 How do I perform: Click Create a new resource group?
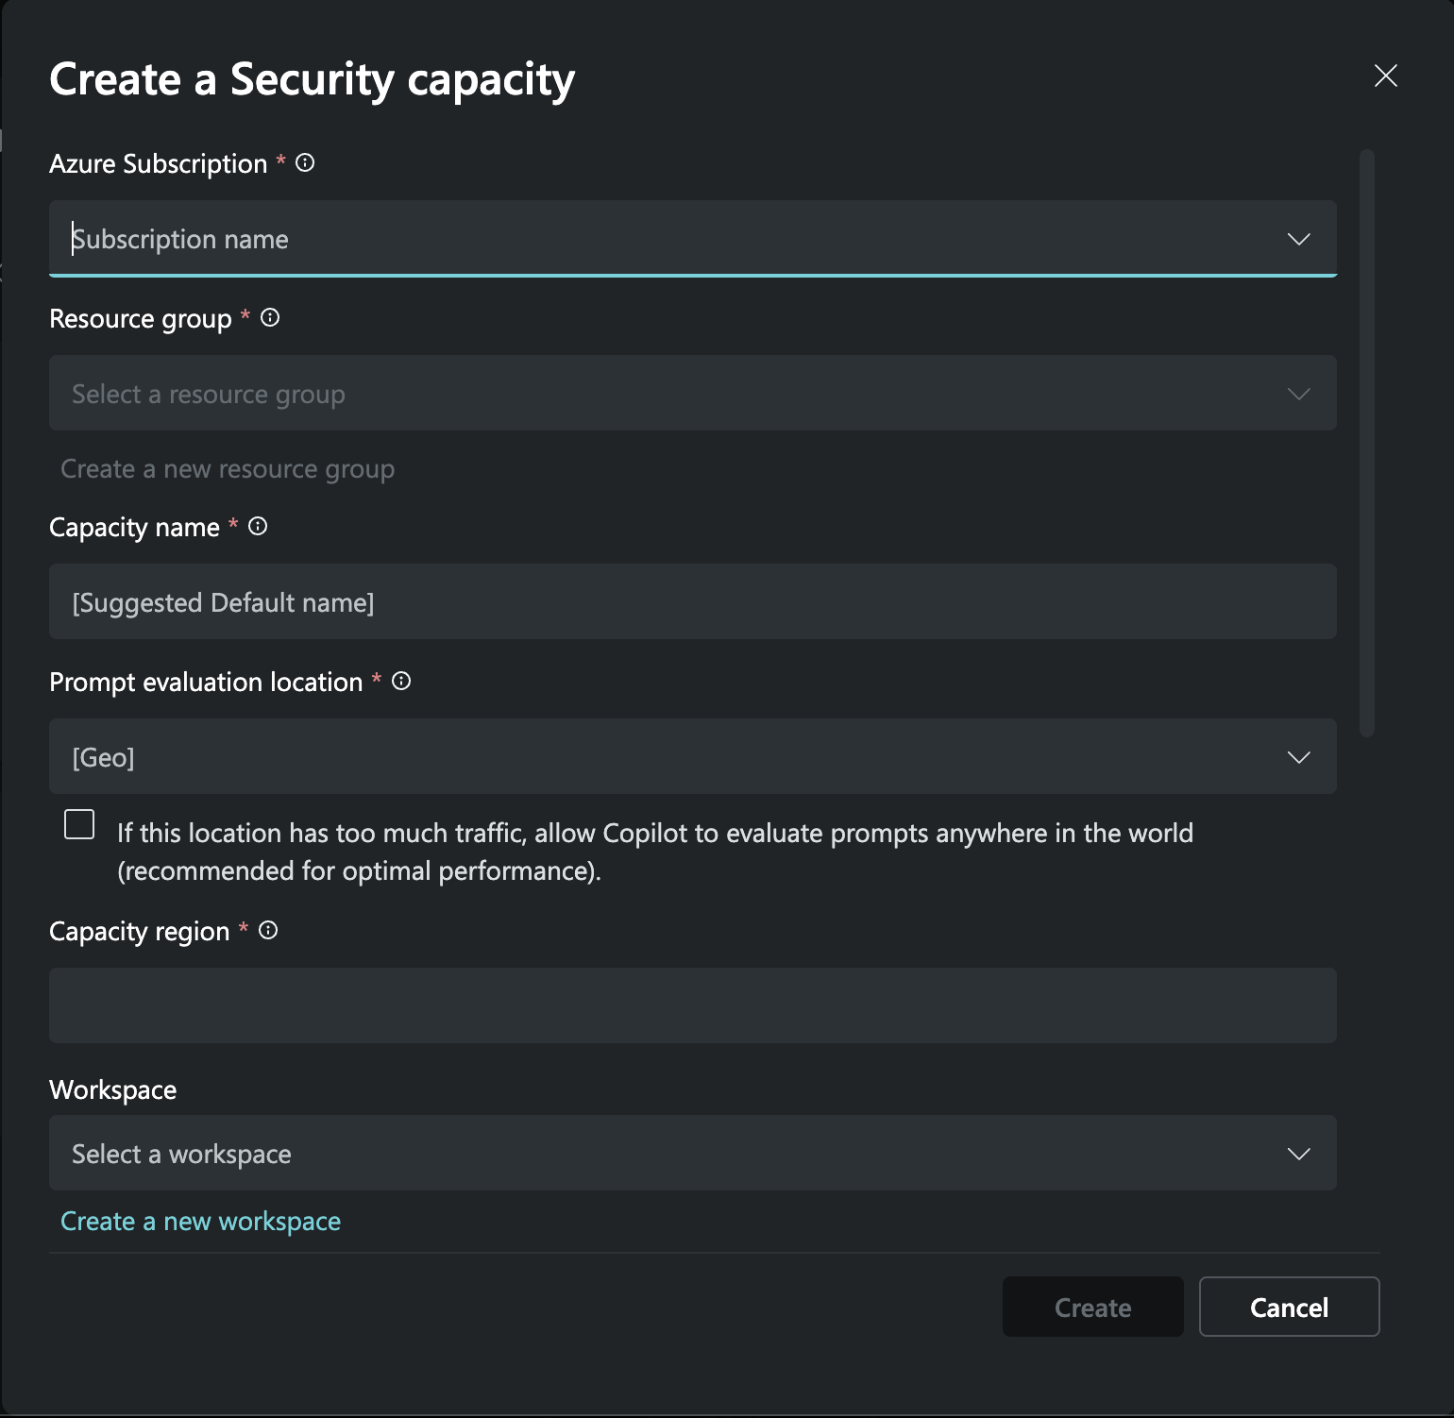(227, 468)
